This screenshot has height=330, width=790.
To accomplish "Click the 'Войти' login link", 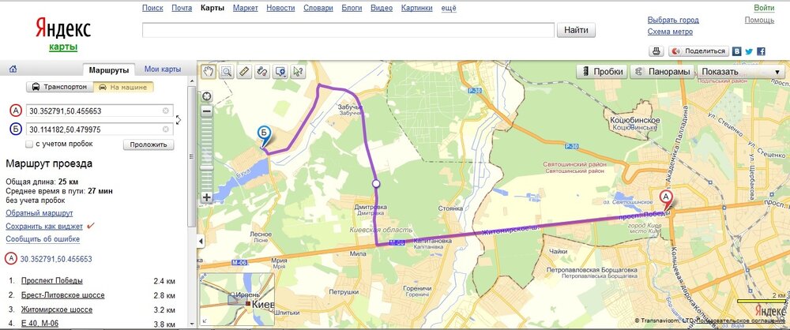I will (x=764, y=8).
